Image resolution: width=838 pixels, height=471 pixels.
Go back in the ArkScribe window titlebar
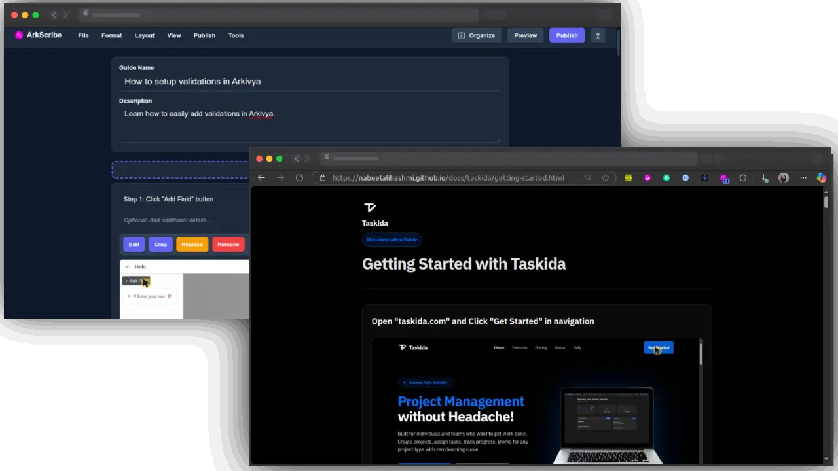pos(54,15)
